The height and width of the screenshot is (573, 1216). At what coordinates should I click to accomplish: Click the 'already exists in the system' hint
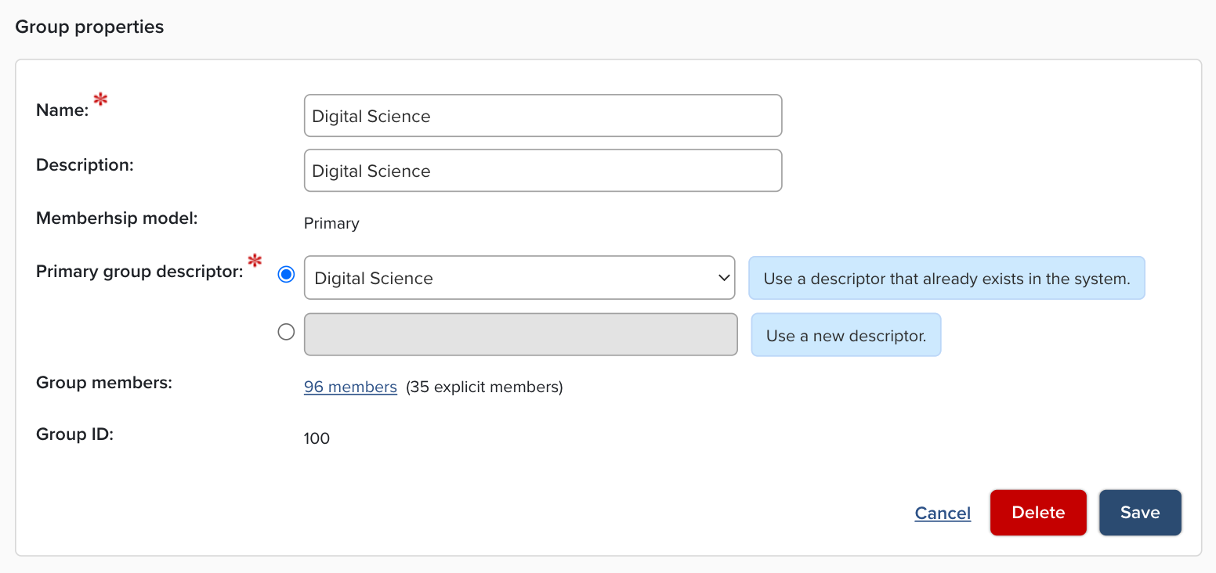(x=946, y=278)
